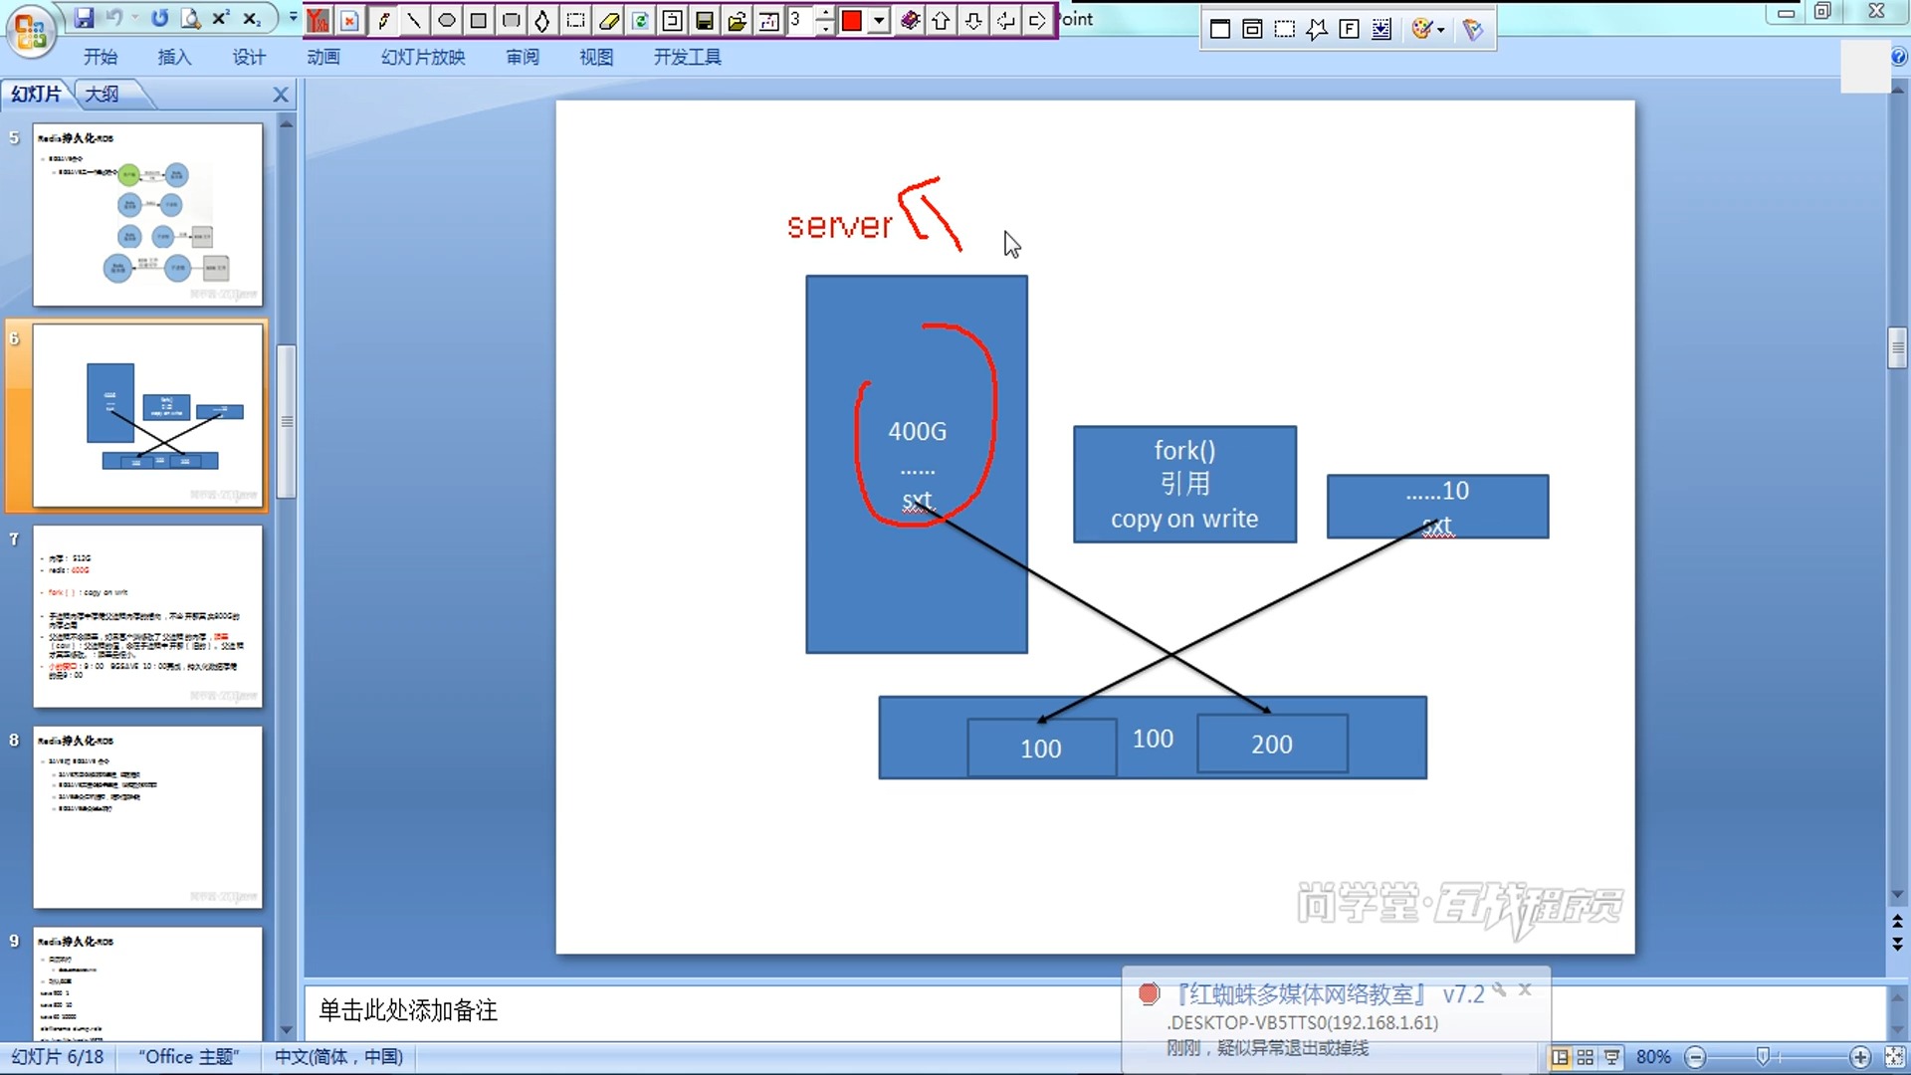Select slide 5 thumbnail

pos(148,214)
